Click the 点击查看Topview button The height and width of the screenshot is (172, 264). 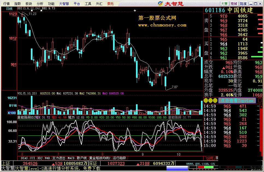click(x=237, y=101)
